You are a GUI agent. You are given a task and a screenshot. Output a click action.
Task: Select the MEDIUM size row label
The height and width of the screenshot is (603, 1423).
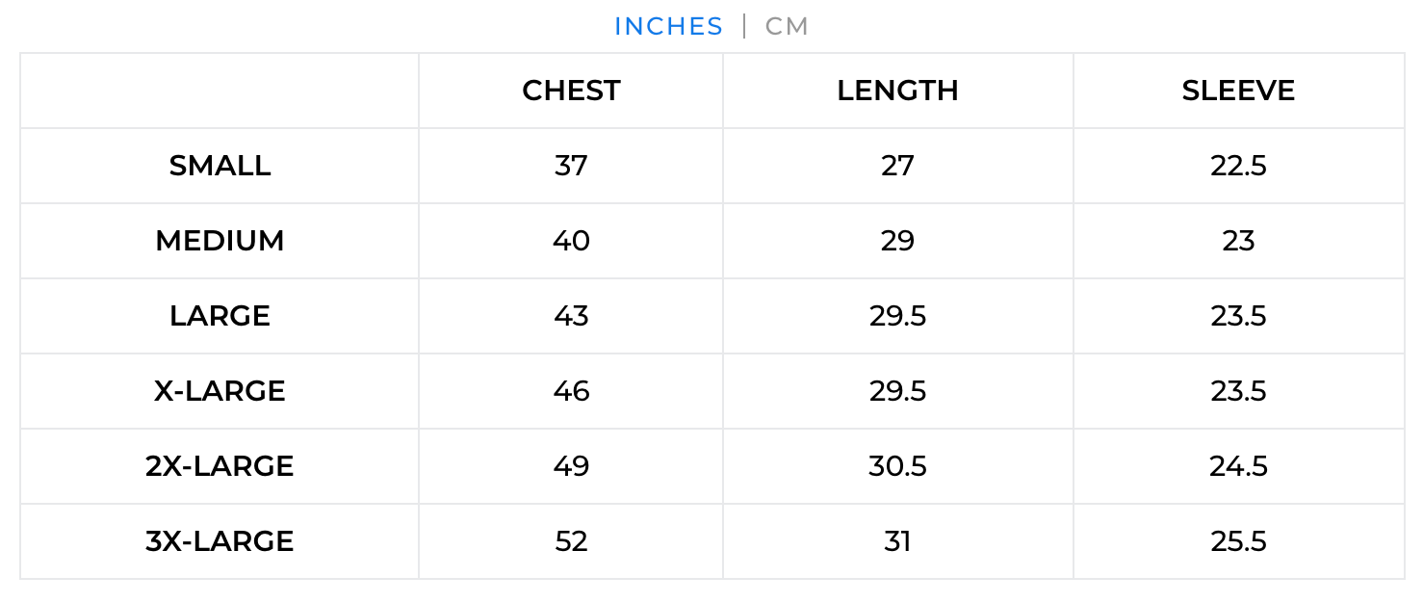coord(220,241)
